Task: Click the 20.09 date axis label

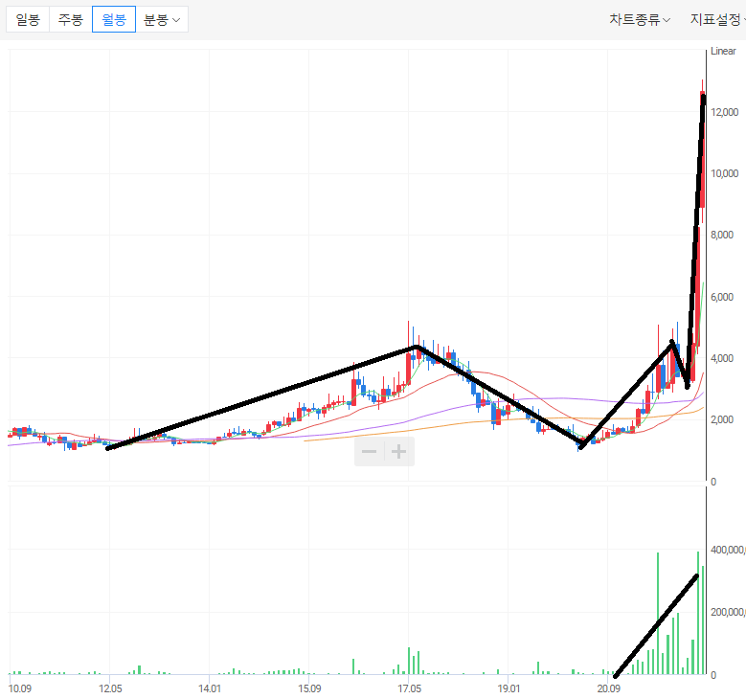Action: (608, 688)
